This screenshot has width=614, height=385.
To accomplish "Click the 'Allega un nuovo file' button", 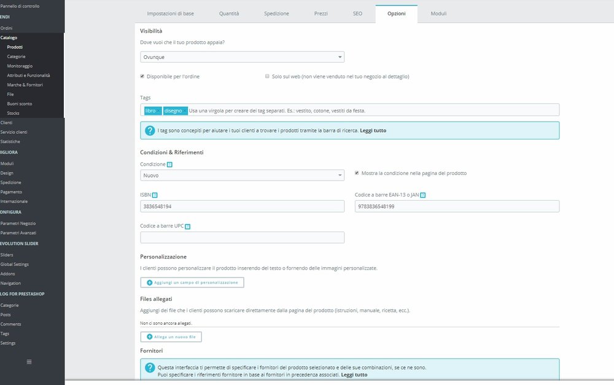I will (x=171, y=337).
